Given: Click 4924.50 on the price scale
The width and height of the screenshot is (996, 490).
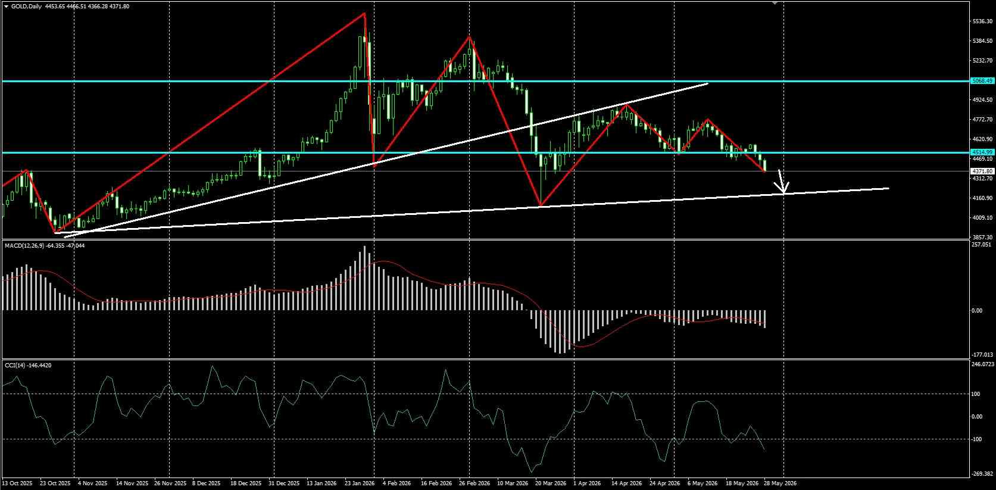Looking at the screenshot, I should click(x=982, y=100).
